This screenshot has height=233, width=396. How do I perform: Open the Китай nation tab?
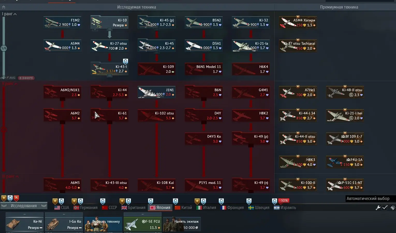click(x=184, y=208)
